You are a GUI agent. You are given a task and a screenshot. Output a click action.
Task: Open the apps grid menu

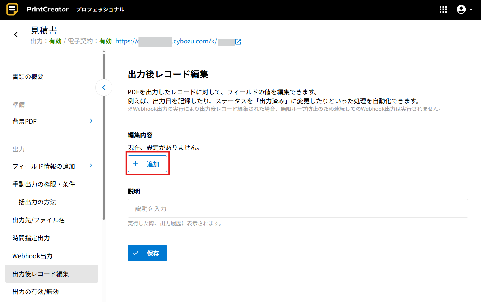tap(443, 10)
